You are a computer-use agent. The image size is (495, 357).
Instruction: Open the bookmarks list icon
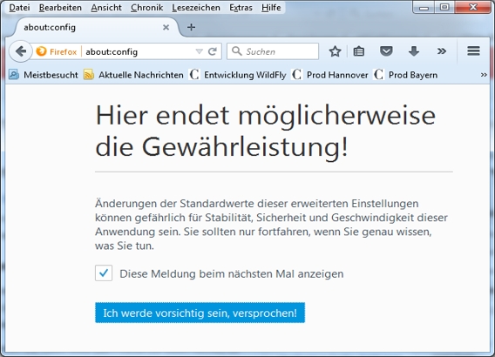coord(359,51)
